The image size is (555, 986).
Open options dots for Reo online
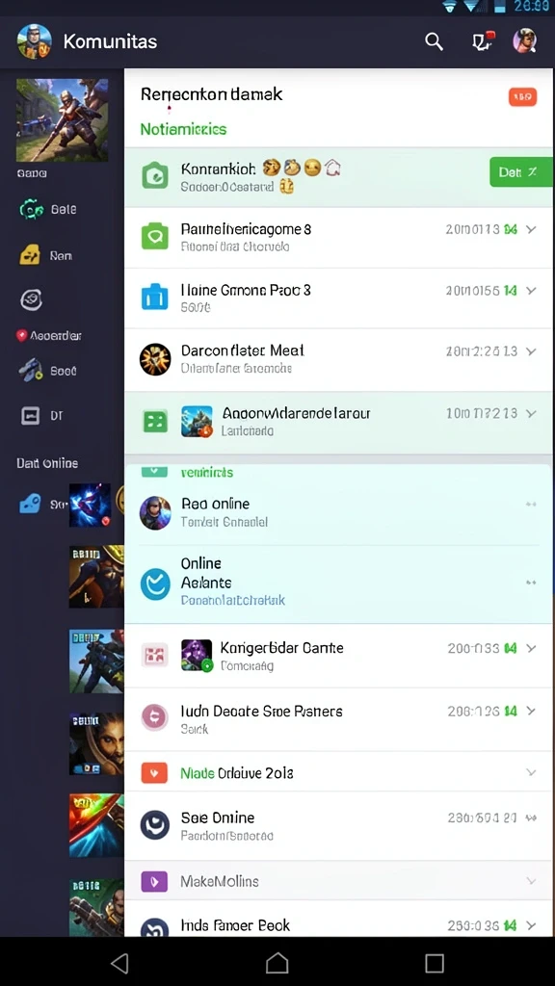coord(531,505)
